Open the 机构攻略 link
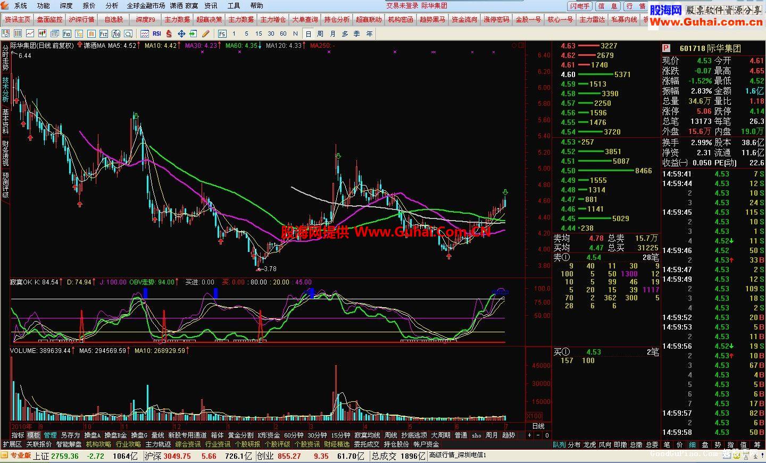766x463 pixels. pyautogui.click(x=98, y=444)
